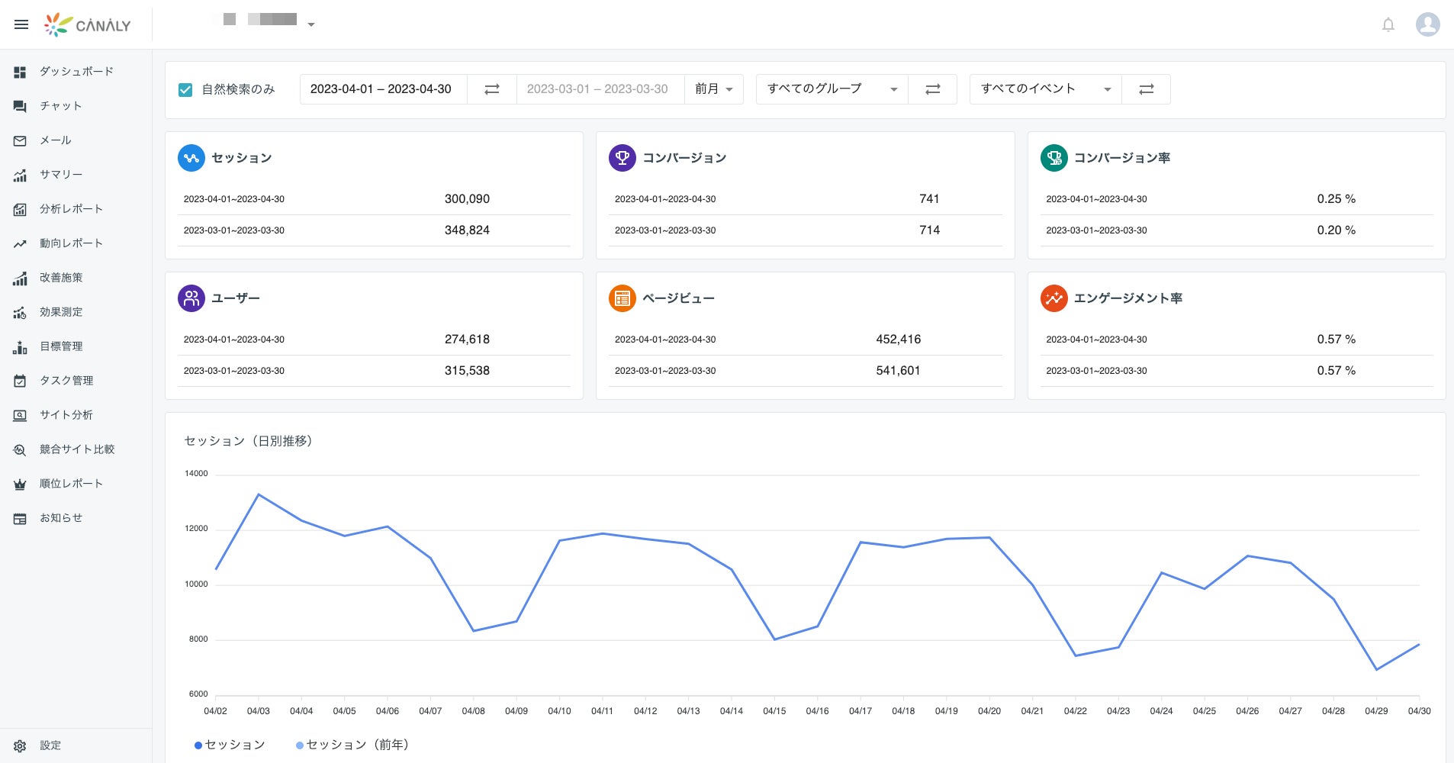
Task: Open 分析レポート in the sidebar
Action: (x=71, y=209)
